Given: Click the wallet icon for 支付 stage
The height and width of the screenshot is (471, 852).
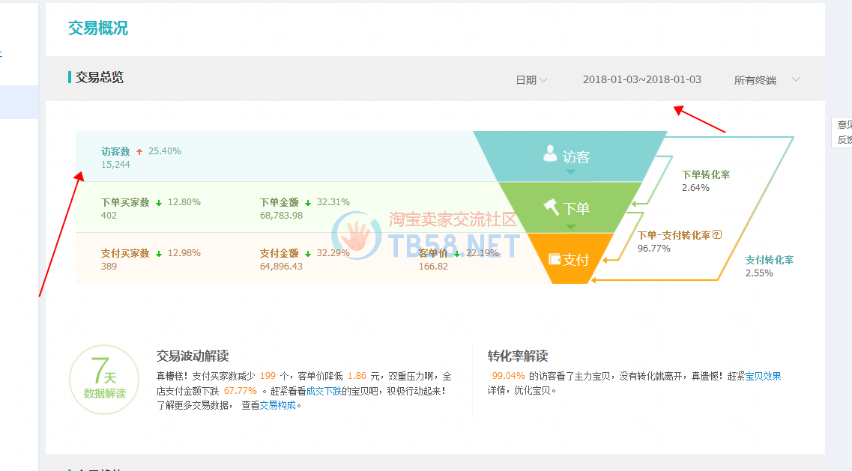Looking at the screenshot, I should (555, 259).
